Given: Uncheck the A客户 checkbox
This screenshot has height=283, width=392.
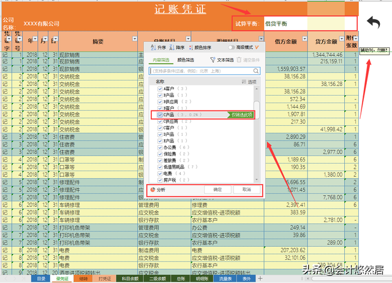Looking at the screenshot, I should 160,88.
